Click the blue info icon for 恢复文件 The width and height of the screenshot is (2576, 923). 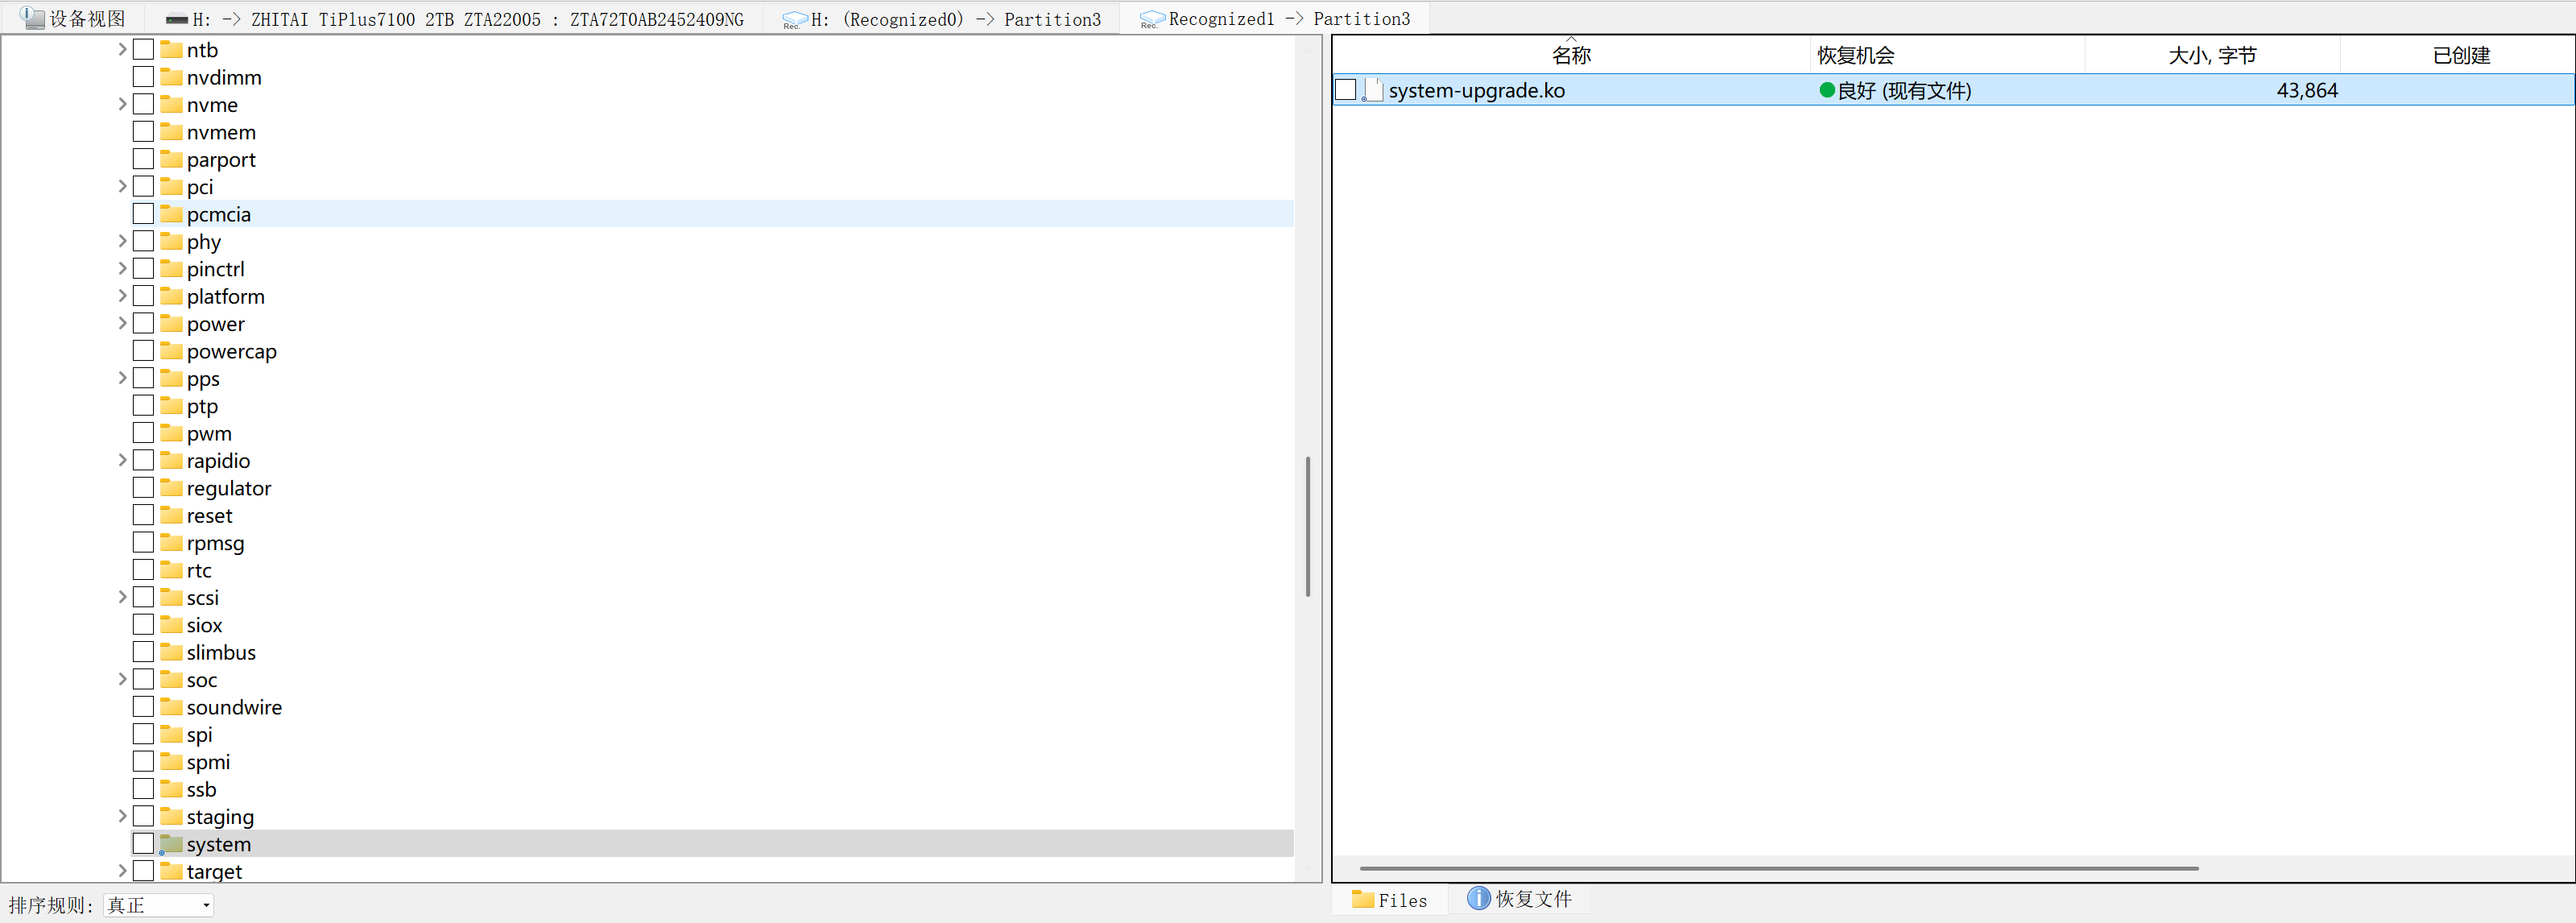point(1478,898)
